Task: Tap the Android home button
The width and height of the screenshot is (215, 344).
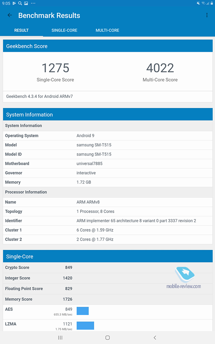Action: click(x=107, y=338)
